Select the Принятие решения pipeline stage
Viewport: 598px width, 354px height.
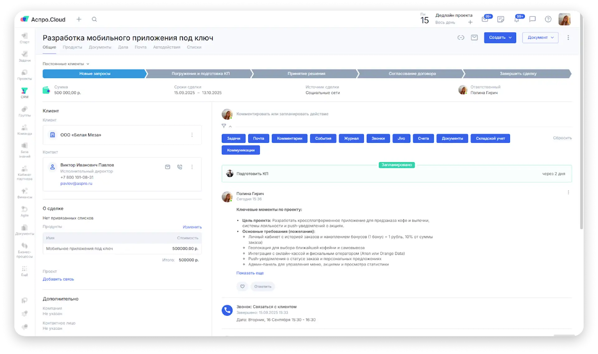[306, 74]
